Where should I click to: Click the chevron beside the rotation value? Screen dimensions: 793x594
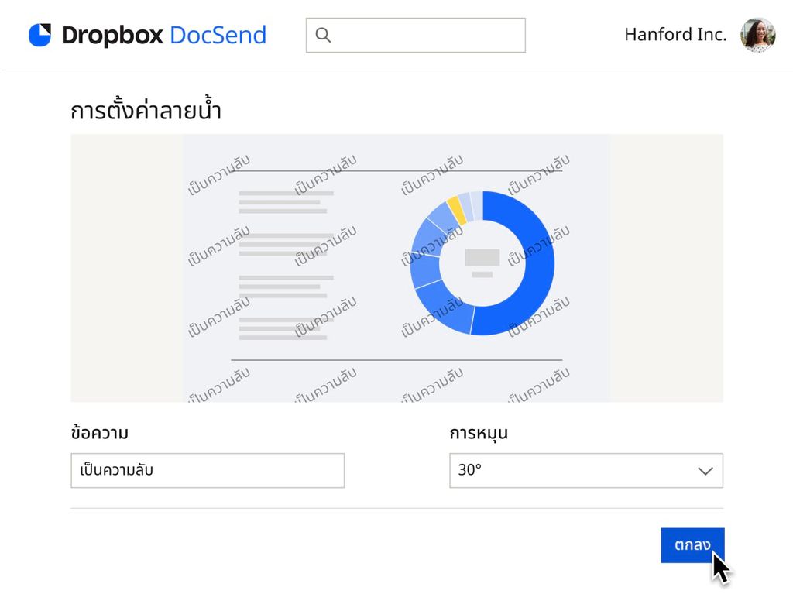705,470
